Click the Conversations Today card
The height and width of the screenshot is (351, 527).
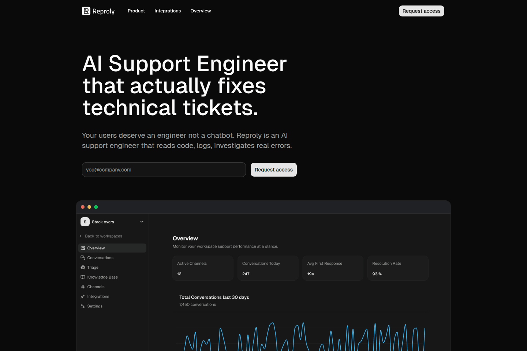pos(268,268)
